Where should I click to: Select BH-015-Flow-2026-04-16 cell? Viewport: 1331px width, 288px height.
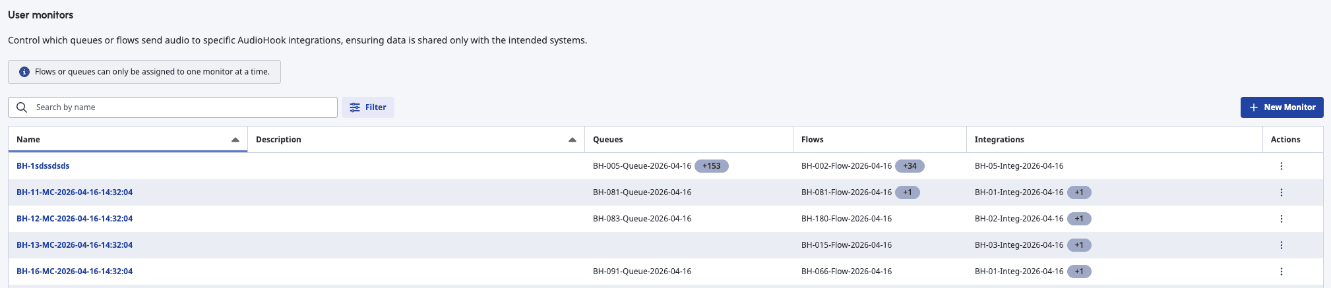pyautogui.click(x=846, y=245)
